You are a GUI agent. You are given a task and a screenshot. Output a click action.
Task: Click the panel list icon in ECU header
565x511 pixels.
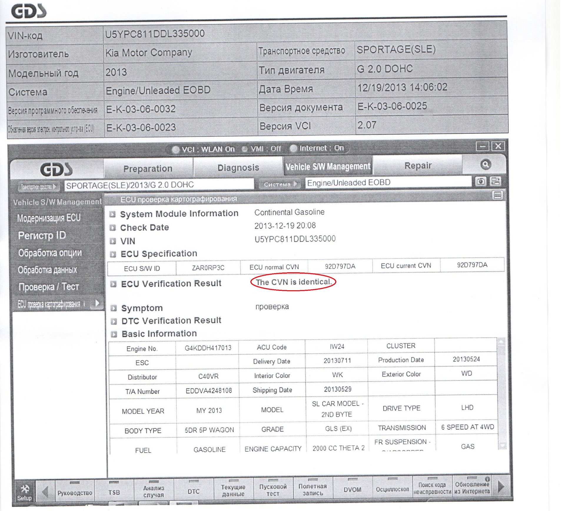[x=498, y=195]
